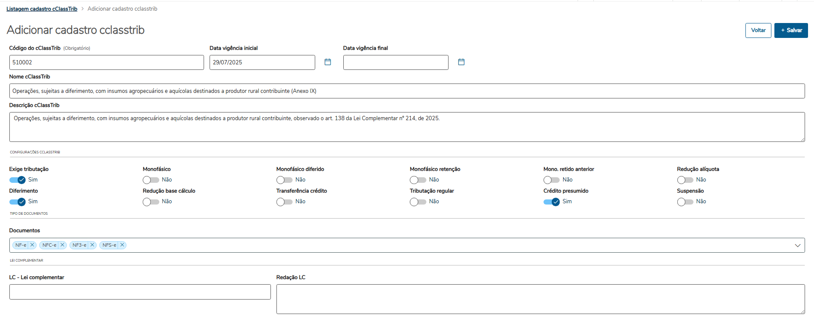The width and height of the screenshot is (814, 320).
Task: Remove the NF3-e document tag
Action: (92, 245)
